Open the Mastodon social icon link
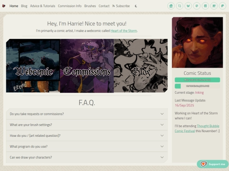 point(197,6)
